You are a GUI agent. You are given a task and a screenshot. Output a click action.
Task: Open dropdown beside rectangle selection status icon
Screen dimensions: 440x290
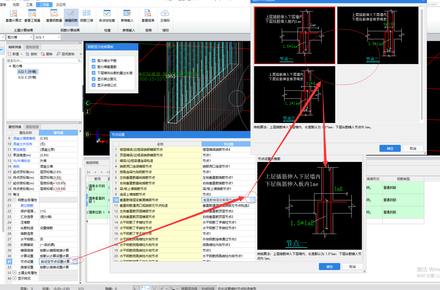(x=148, y=288)
